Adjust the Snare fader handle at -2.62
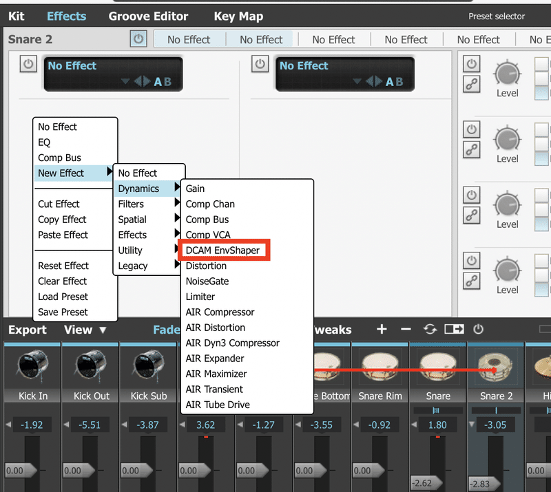 click(426, 483)
